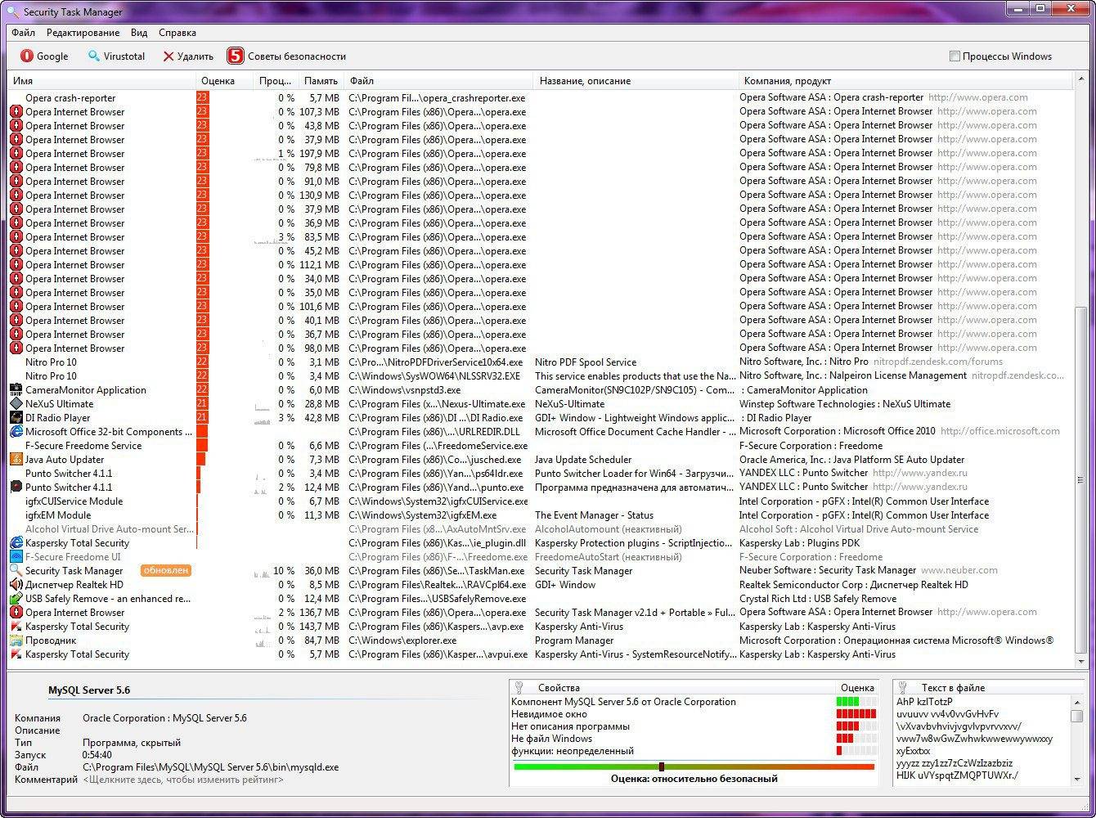Click the comment field to change rating
Screen dimensions: 1096x818
183,780
